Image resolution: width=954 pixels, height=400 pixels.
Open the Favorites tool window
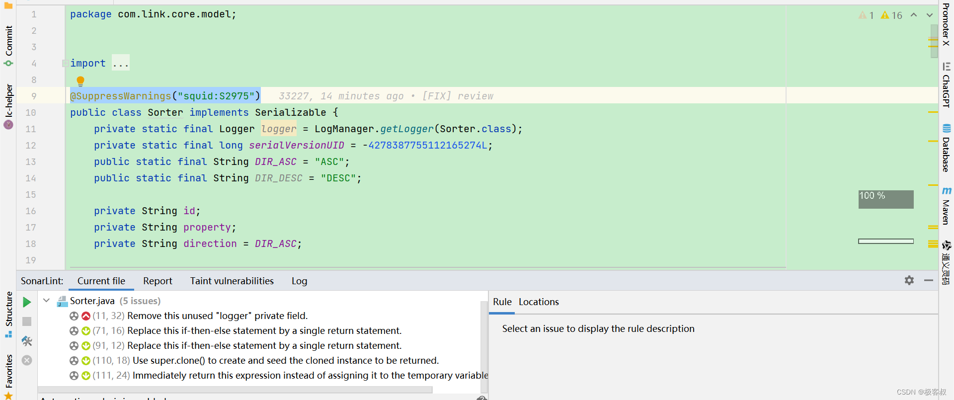pos(8,377)
